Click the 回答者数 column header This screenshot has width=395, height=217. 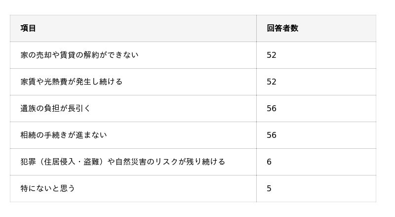click(282, 28)
